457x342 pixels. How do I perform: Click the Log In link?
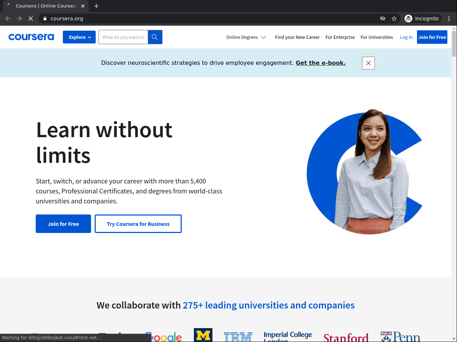pyautogui.click(x=406, y=37)
